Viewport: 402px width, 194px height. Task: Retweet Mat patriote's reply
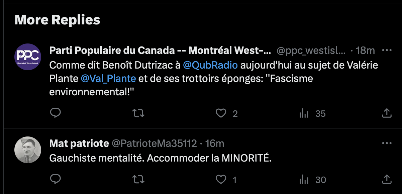point(138,180)
